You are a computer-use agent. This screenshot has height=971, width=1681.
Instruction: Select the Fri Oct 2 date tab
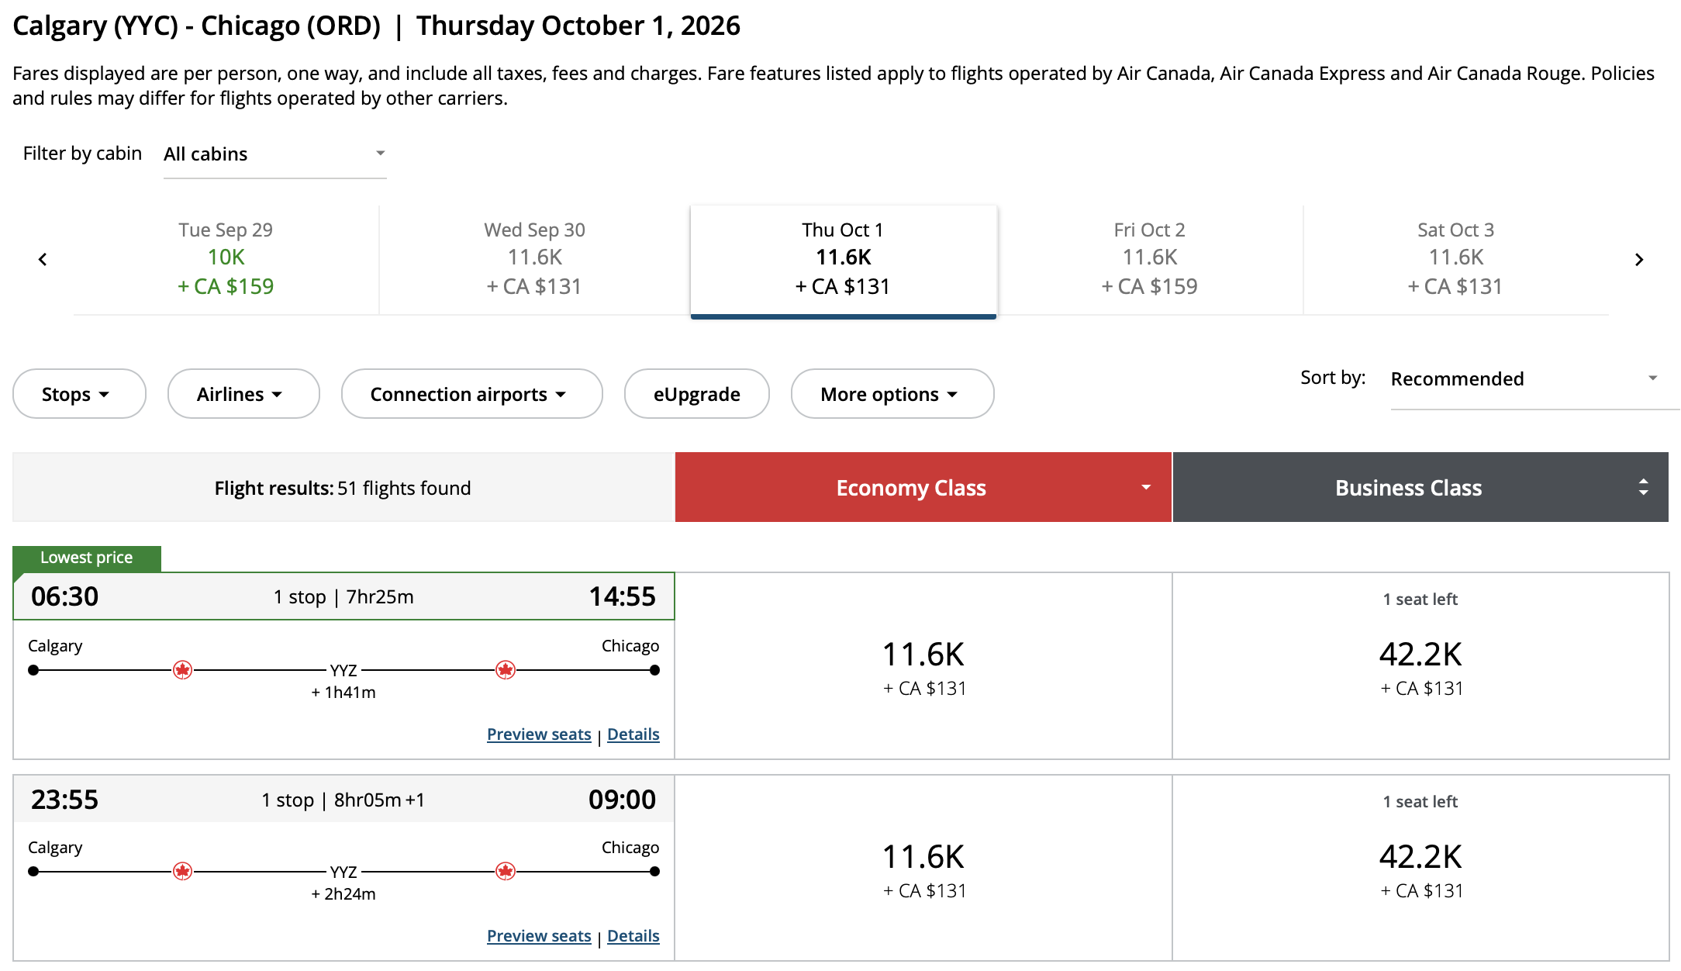pyautogui.click(x=1149, y=259)
